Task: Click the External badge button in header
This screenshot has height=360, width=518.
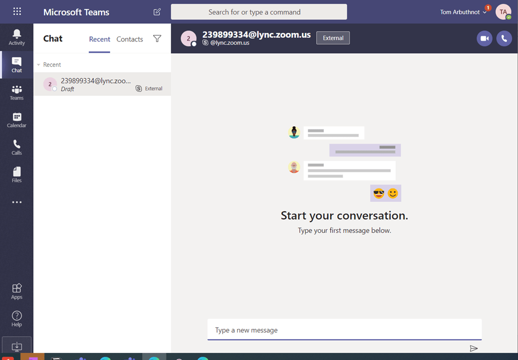Action: point(333,38)
